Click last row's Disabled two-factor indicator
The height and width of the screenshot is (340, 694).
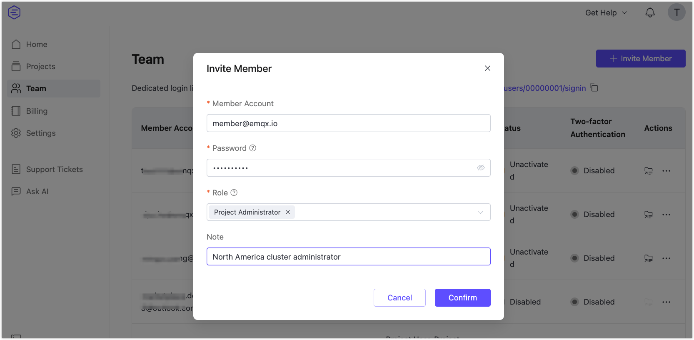[x=575, y=302]
